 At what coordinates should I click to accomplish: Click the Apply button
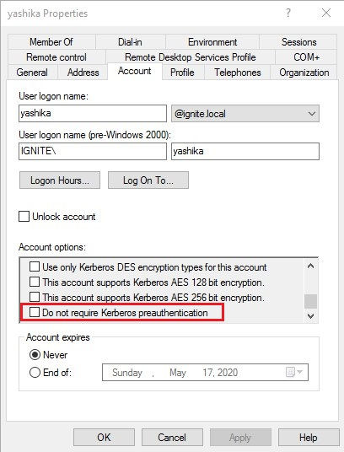(x=240, y=438)
